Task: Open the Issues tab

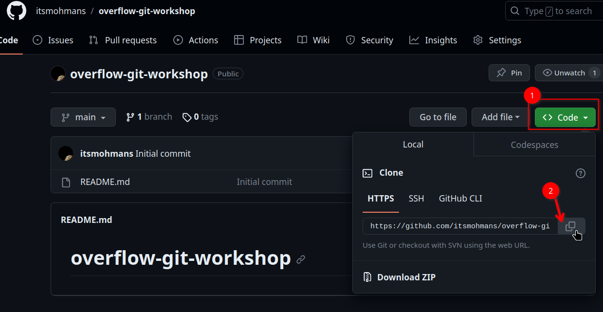Action: point(53,40)
